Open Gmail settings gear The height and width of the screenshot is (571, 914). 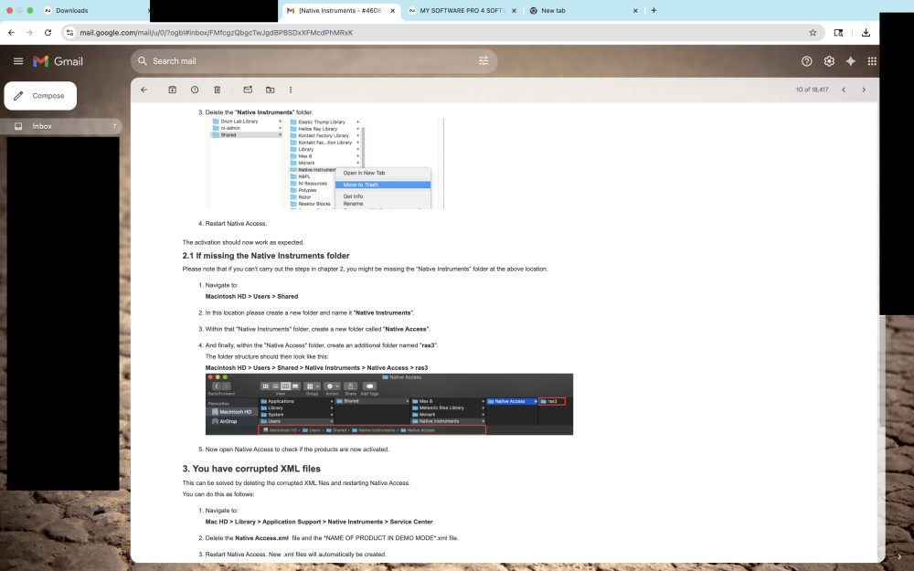pos(829,61)
